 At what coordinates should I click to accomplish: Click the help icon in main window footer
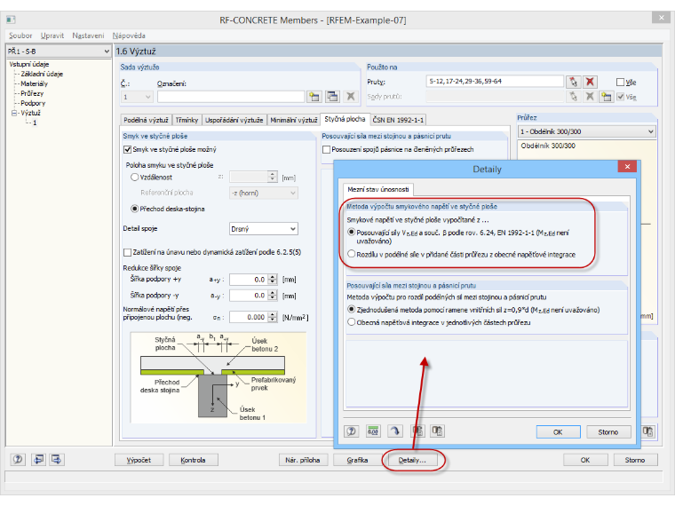point(18,460)
